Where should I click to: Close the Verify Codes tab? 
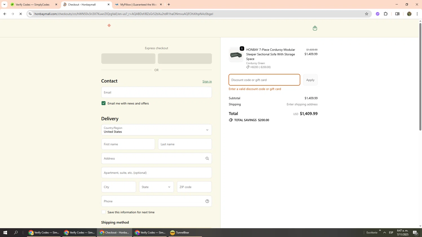tap(56, 4)
